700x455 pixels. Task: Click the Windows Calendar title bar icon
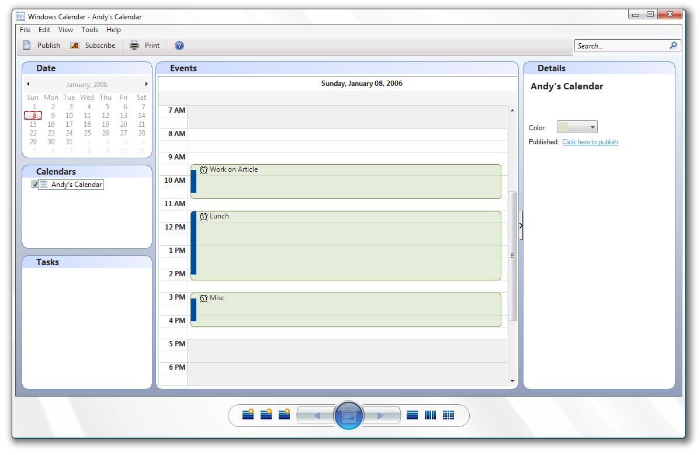click(x=20, y=17)
